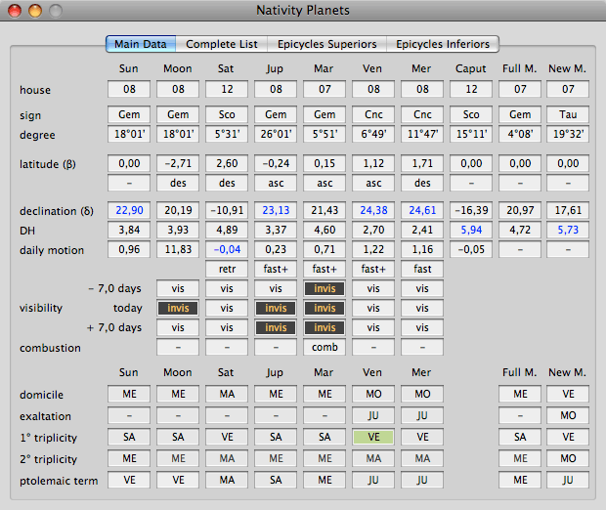The width and height of the screenshot is (606, 510).
Task: Click Sun ptolemaic term value VE
Action: [x=129, y=481]
